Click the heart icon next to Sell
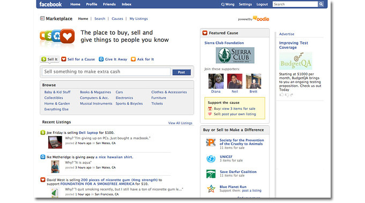This screenshot has width=365, height=203. point(210,114)
